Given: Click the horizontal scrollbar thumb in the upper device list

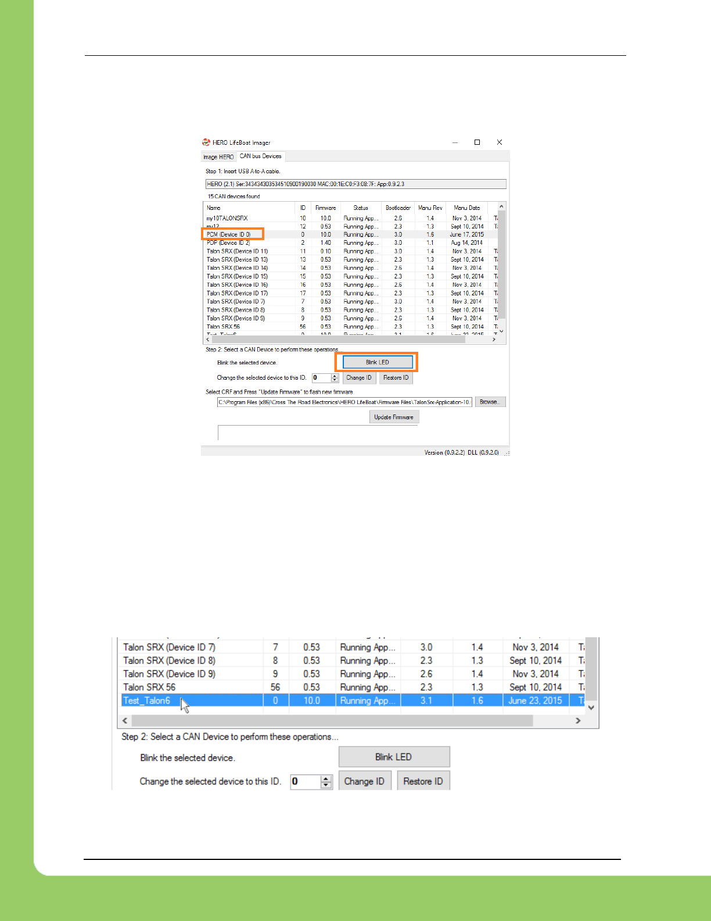Looking at the screenshot, I should 338,340.
